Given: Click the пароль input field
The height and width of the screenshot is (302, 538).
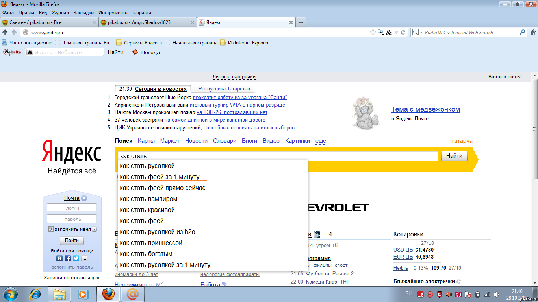Looking at the screenshot, I should (x=72, y=219).
